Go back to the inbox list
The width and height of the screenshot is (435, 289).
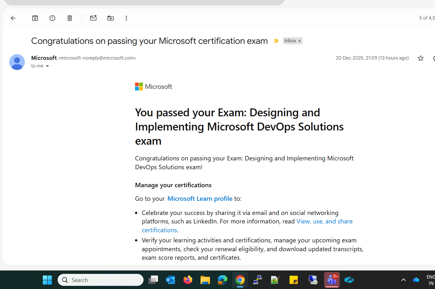click(x=13, y=18)
